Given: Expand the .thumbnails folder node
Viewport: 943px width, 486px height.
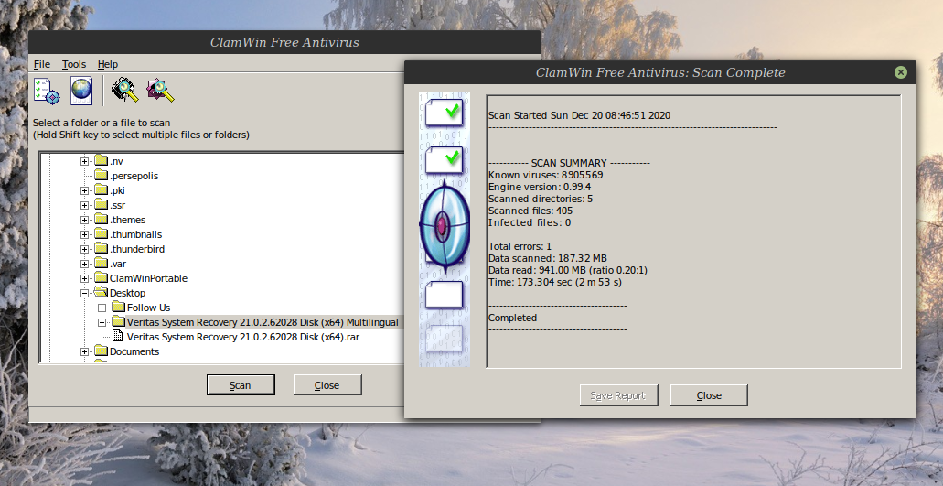Looking at the screenshot, I should coord(85,234).
